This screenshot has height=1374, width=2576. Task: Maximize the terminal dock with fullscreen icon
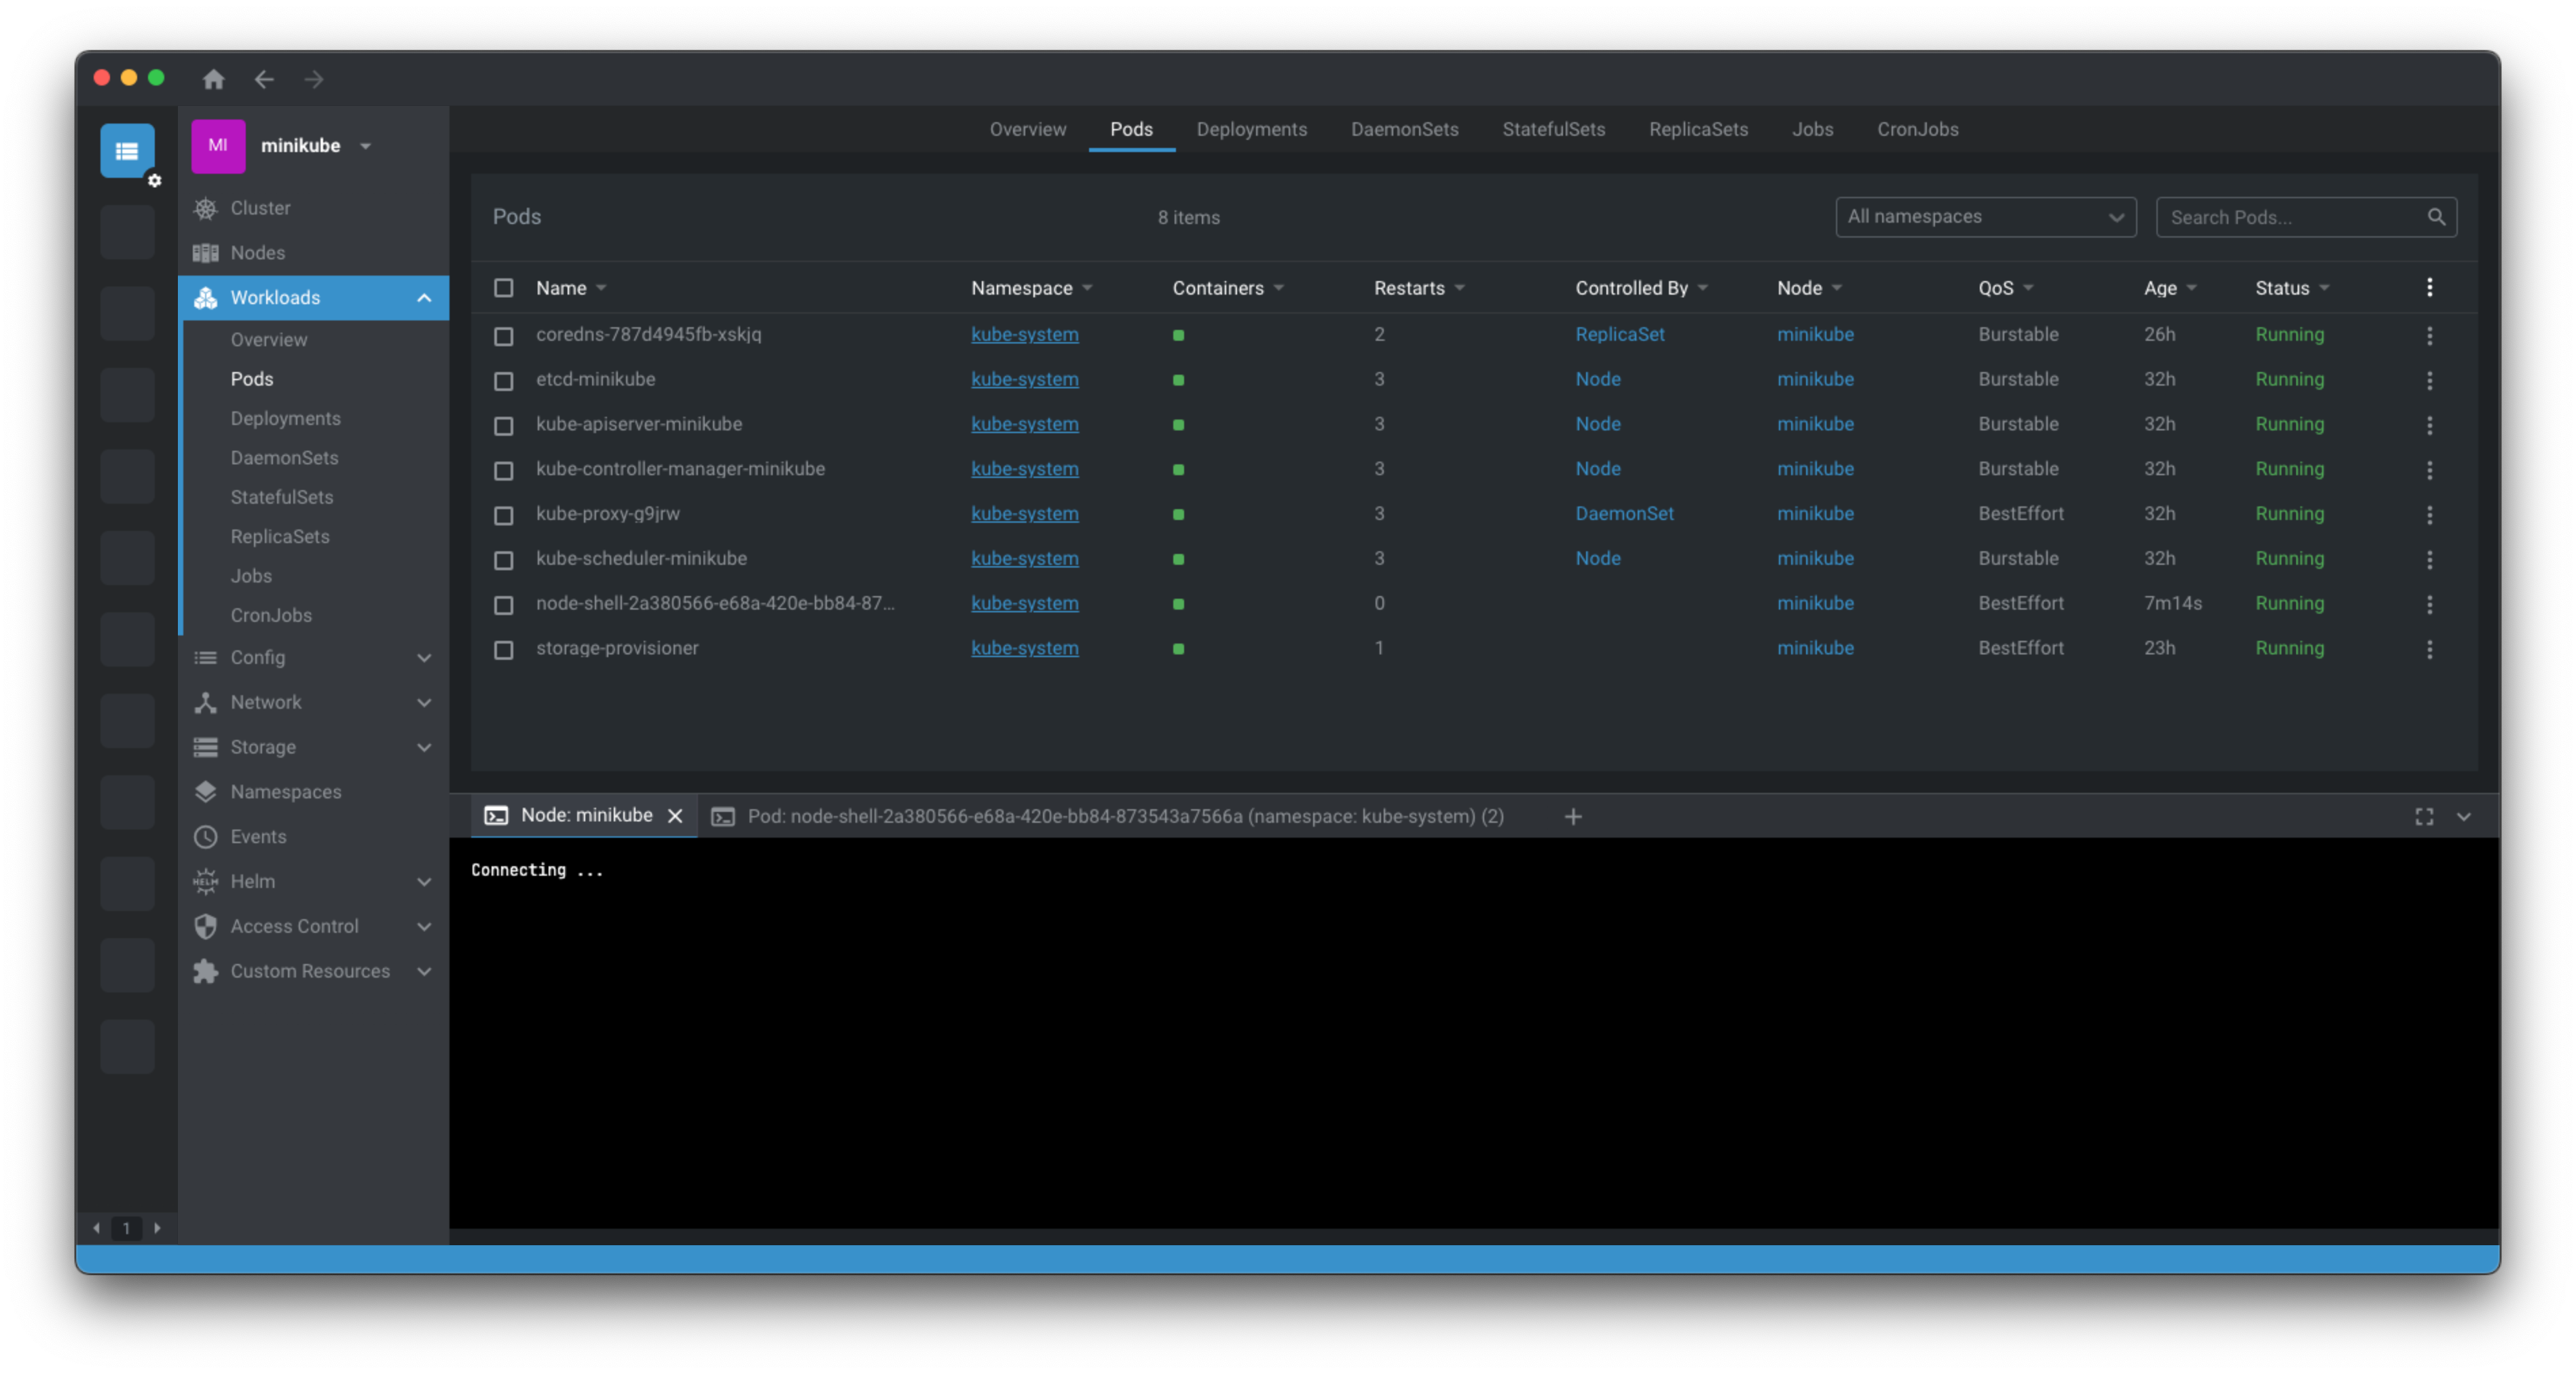(2424, 816)
